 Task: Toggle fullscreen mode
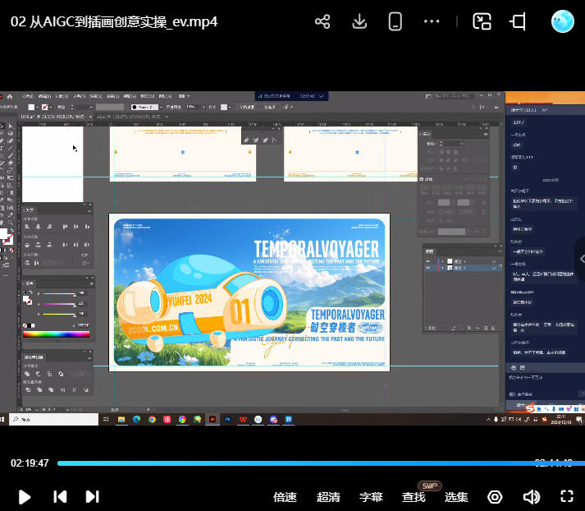566,496
